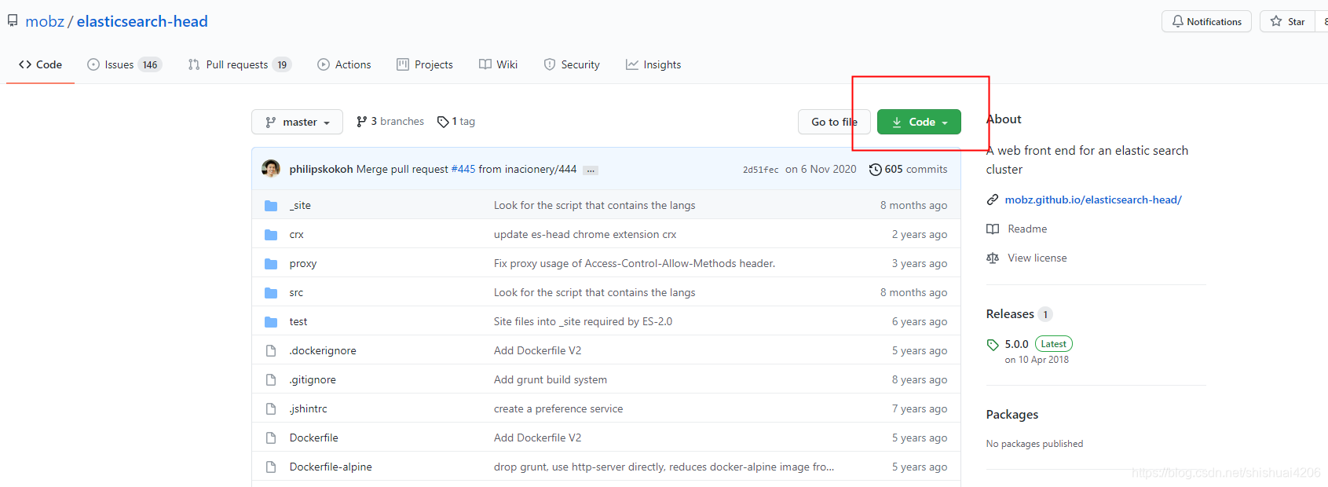The width and height of the screenshot is (1328, 487).
Task: Open the .dockerignore file
Action: pos(323,351)
